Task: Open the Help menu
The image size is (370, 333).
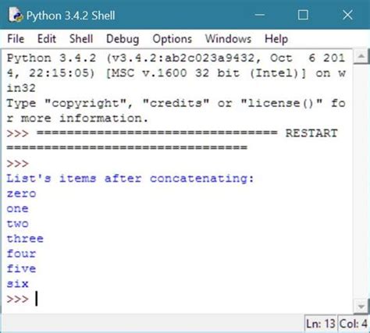Action: click(x=276, y=39)
